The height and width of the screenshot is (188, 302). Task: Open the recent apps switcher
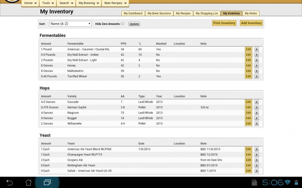tap(47, 182)
